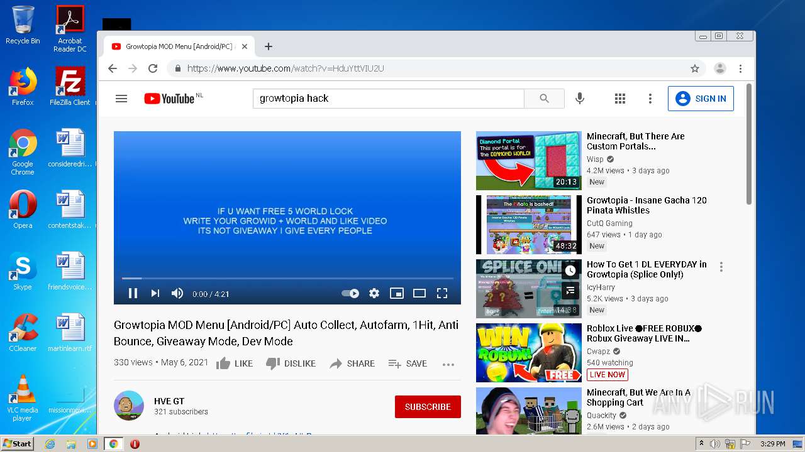Add Splice Only video to Watch later
The width and height of the screenshot is (805, 452).
point(570,271)
